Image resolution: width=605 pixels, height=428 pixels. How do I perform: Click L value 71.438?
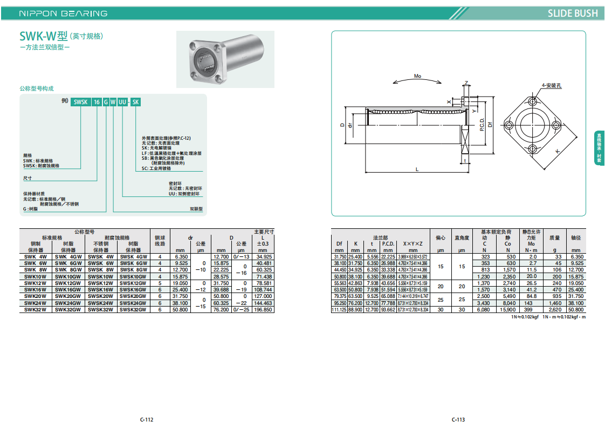[264, 276]
